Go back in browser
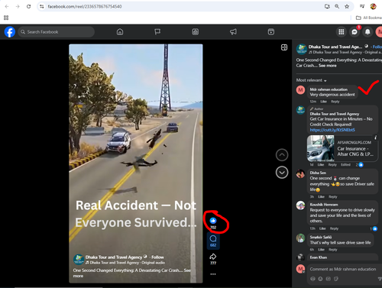The height and width of the screenshot is (288, 382). [7, 6]
